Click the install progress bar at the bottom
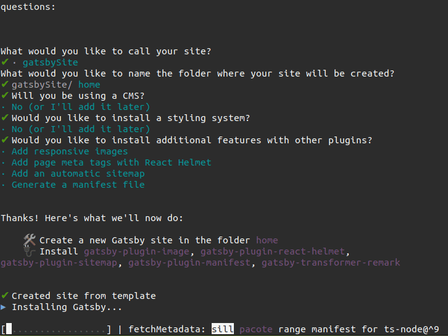The image size is (448, 336). 56,329
